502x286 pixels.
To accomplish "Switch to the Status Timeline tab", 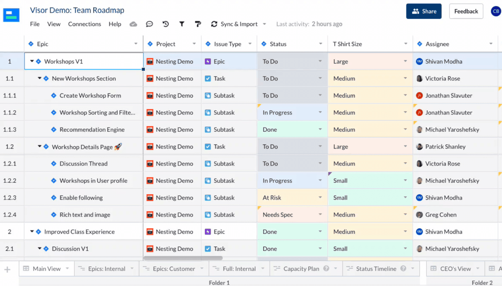I will [376, 269].
